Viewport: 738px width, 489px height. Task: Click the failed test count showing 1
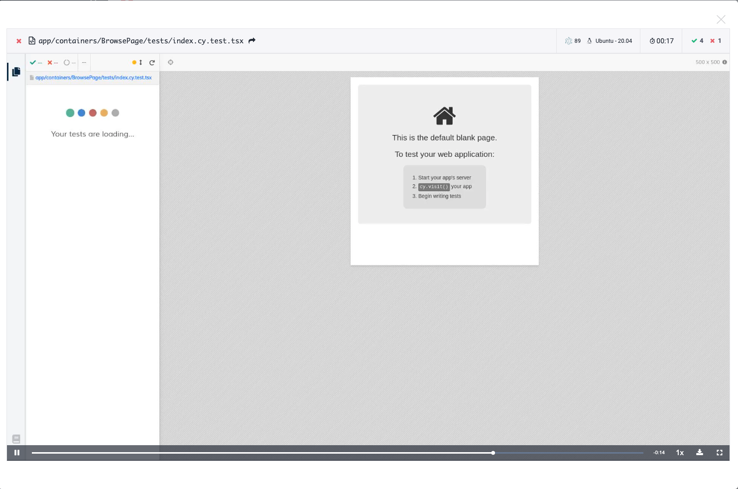tap(716, 41)
